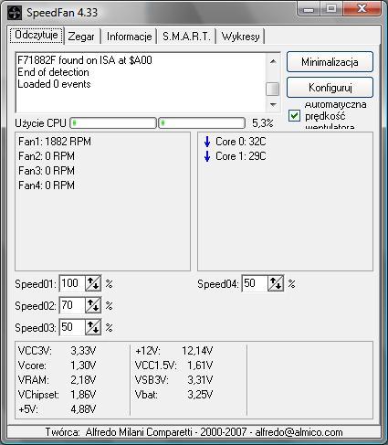Click the log scrollbar thumb
Screen dimensions: 388x445
tap(273, 90)
